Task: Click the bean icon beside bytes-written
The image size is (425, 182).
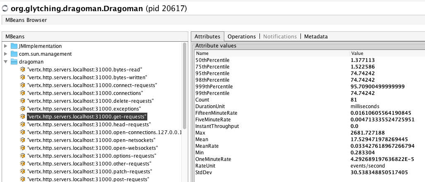Action: (x=22, y=78)
